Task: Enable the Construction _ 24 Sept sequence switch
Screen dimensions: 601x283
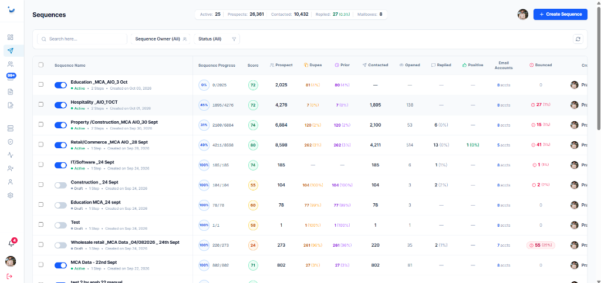Action: click(60, 185)
